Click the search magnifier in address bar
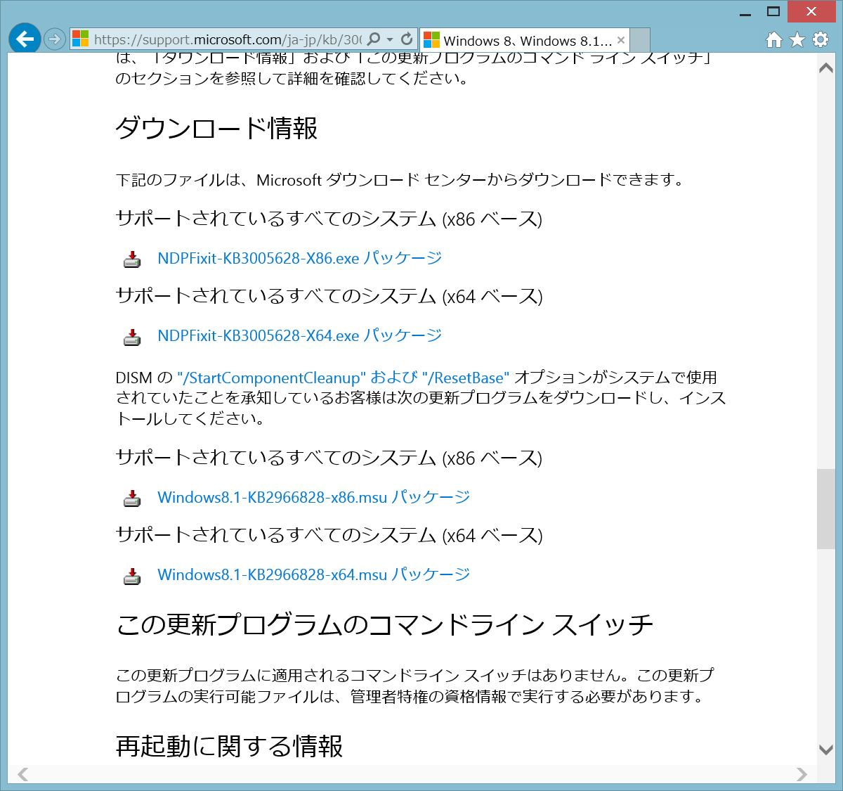Screen dimensions: 843x791 click(x=374, y=39)
